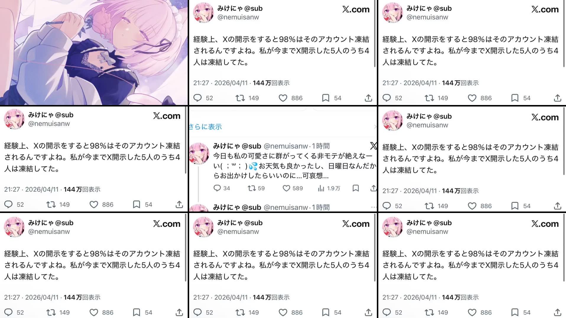Open the pink-haired maid artwork image

pos(94,52)
